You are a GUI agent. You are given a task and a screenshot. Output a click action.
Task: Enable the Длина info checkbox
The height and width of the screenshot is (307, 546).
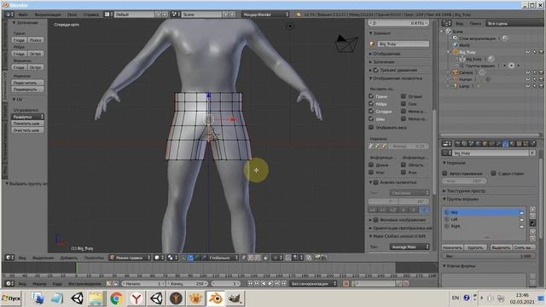pyautogui.click(x=371, y=165)
